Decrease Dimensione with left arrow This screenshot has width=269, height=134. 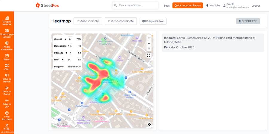pos(68,46)
